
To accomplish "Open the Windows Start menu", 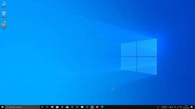I will tap(2, 107).
